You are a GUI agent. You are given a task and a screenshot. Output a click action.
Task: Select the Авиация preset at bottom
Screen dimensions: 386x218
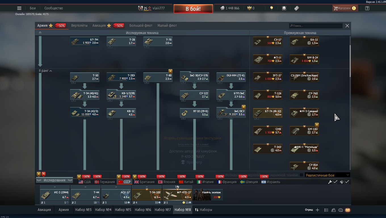point(44,210)
